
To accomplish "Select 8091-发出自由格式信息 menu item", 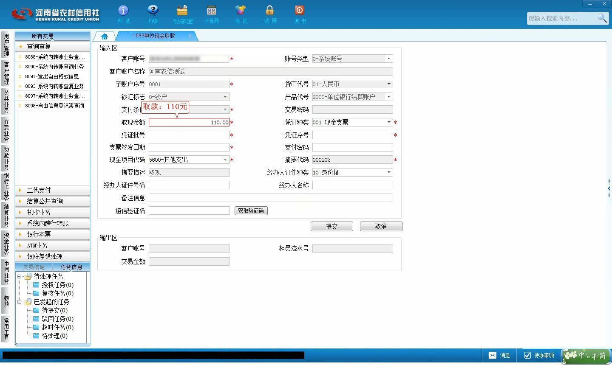I will (x=53, y=76).
